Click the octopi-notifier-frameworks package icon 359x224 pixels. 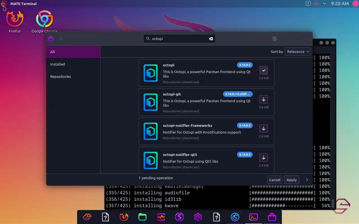coord(151,131)
